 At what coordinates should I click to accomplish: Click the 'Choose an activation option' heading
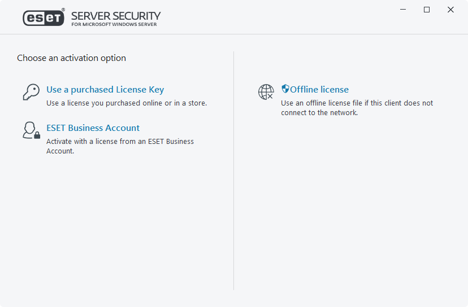[71, 58]
